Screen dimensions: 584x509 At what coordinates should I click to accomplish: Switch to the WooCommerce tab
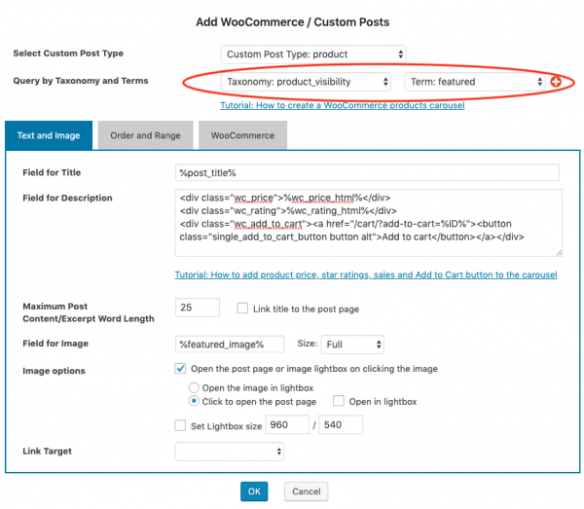242,135
